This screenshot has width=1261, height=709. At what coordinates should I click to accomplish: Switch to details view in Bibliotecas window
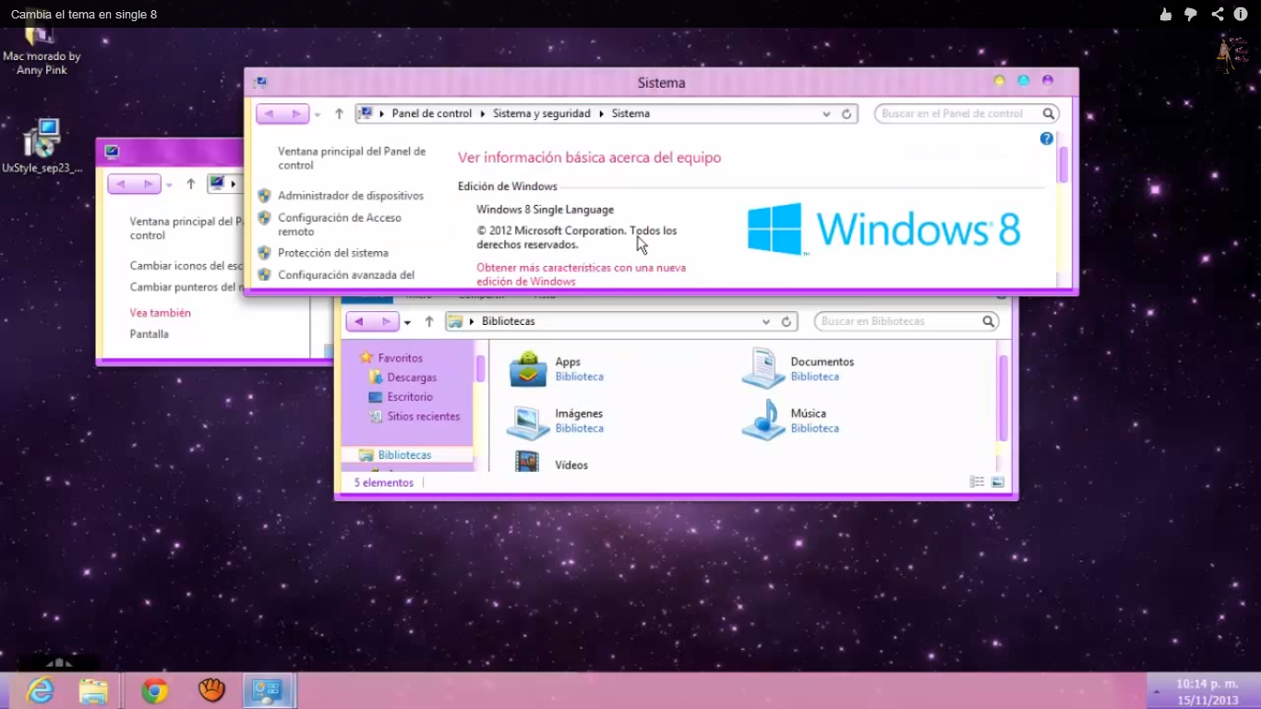[976, 481]
